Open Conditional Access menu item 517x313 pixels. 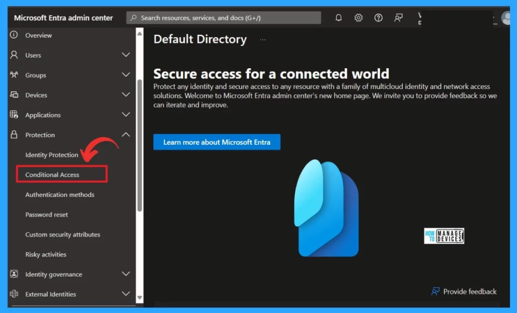tap(52, 175)
